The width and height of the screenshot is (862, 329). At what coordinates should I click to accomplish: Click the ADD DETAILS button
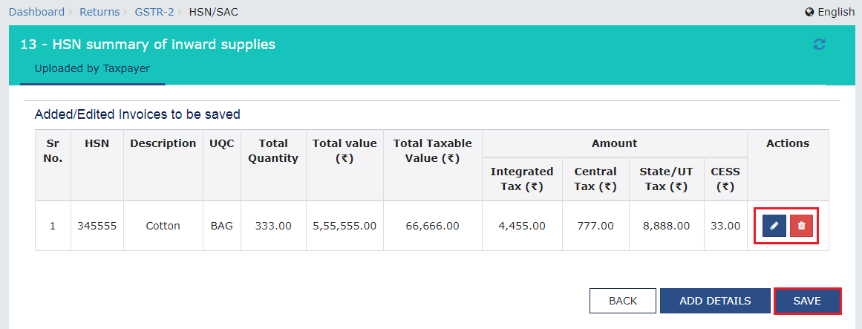coord(714,301)
